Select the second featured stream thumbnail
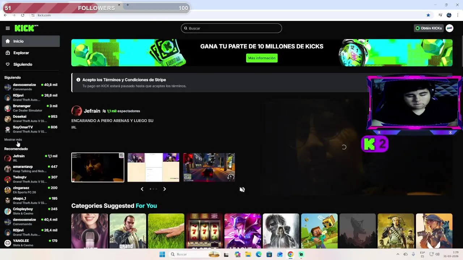463x260 pixels. pos(153,168)
